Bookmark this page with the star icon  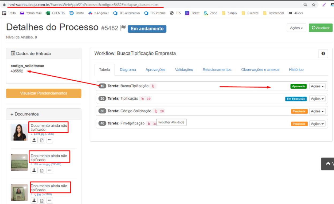(314, 5)
